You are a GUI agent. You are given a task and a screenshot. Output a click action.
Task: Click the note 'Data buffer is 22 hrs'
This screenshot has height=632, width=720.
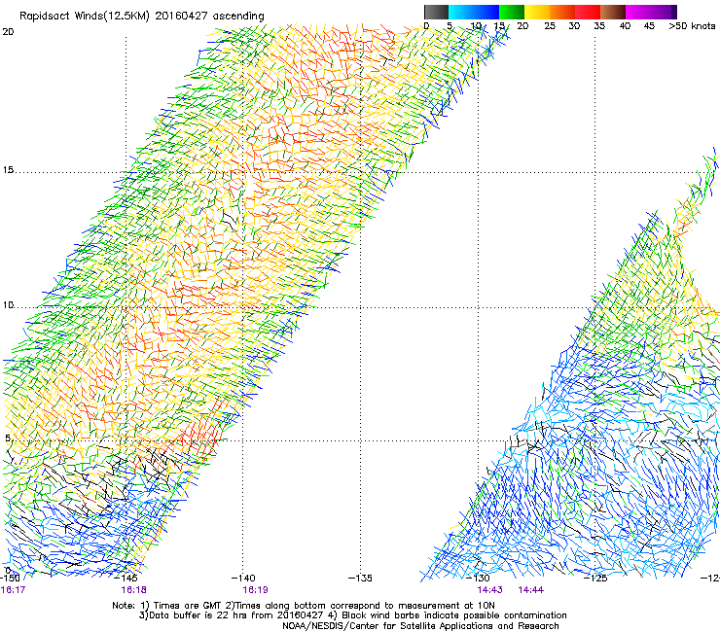(198, 615)
